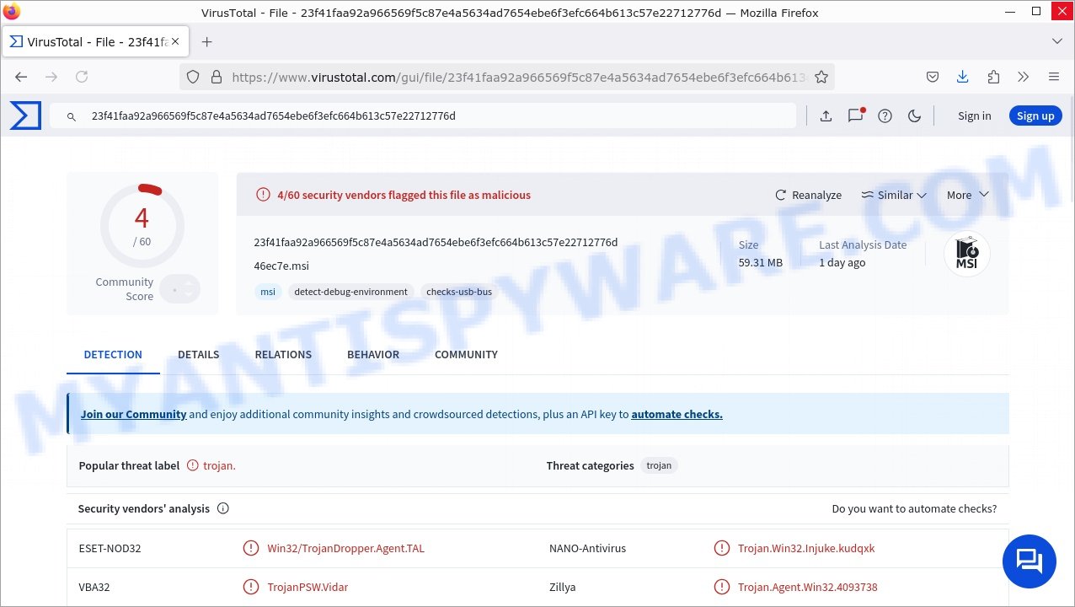Click the trojan threat category chip
The width and height of the screenshot is (1075, 607).
click(x=659, y=465)
